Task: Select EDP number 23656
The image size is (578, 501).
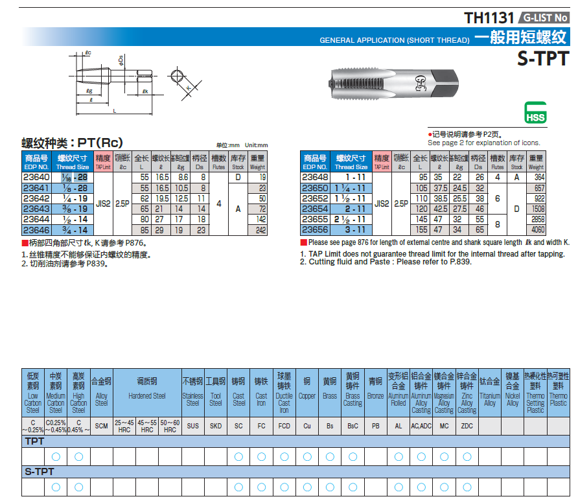Action: (315, 229)
